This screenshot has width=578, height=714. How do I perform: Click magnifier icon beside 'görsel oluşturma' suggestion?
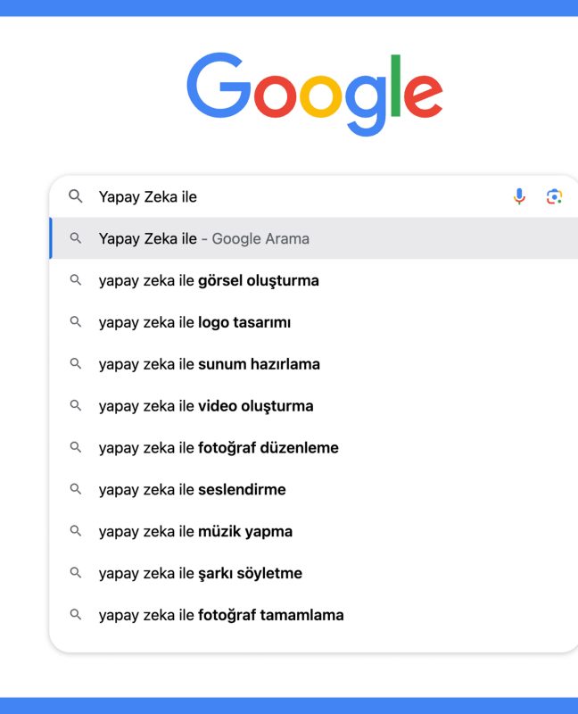76,280
